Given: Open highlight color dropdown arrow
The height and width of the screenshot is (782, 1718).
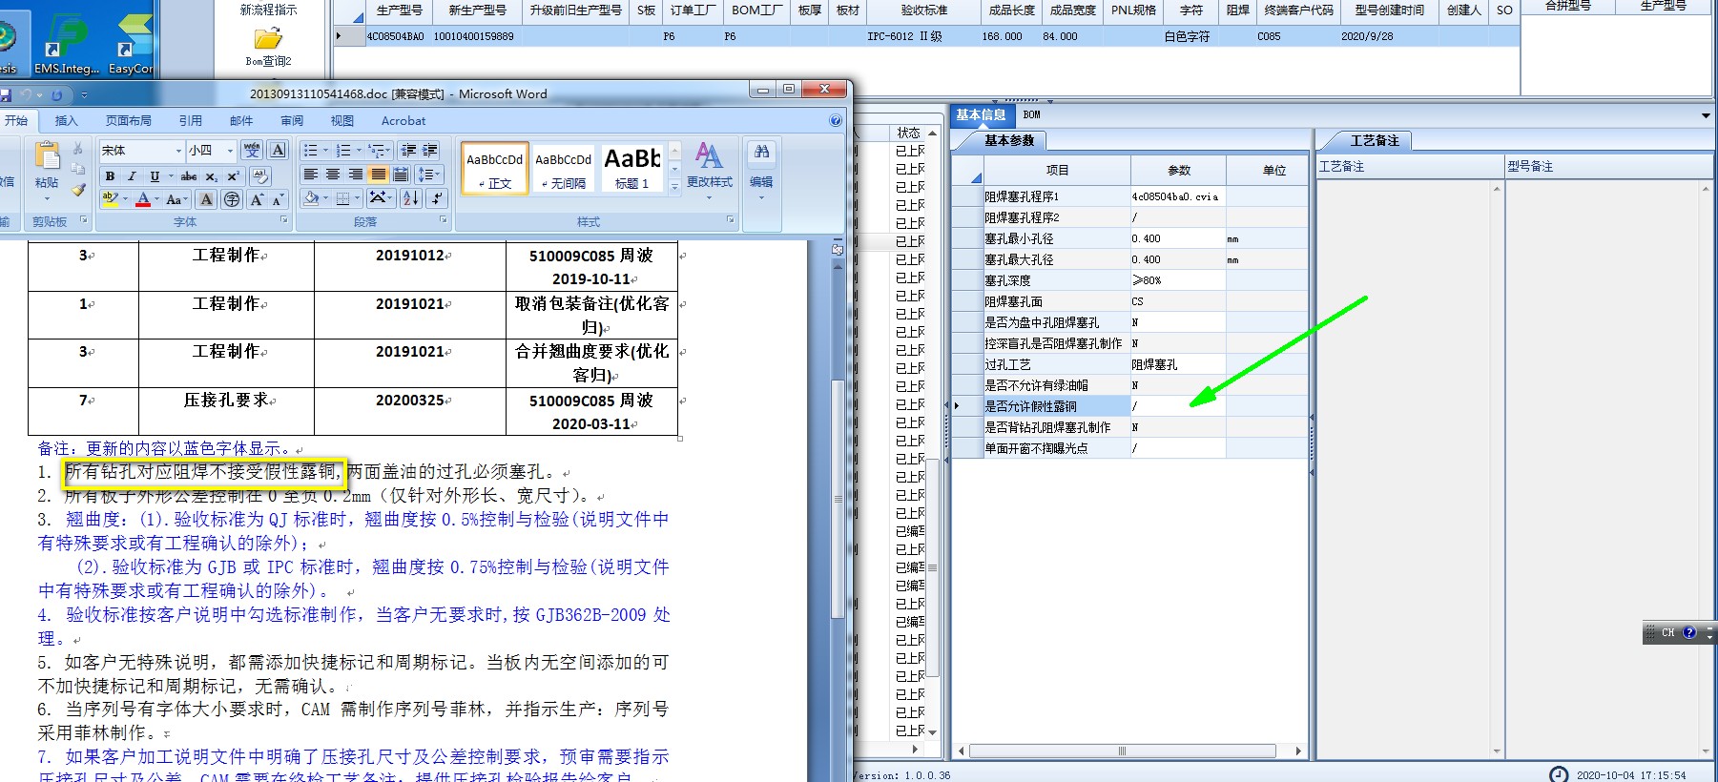Looking at the screenshot, I should [x=126, y=199].
